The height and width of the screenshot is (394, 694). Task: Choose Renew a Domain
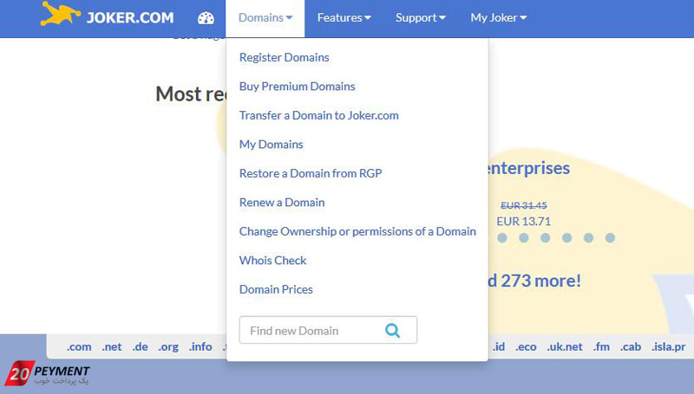[282, 203]
